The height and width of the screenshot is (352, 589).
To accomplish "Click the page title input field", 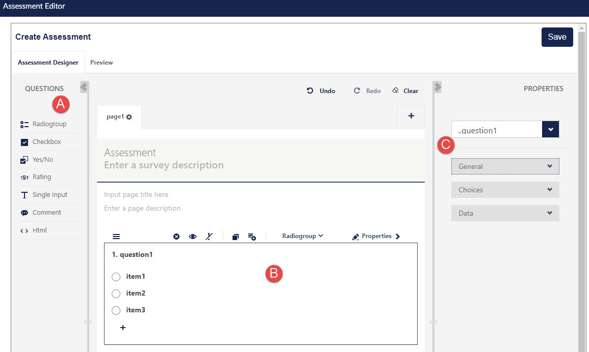I will (136, 194).
